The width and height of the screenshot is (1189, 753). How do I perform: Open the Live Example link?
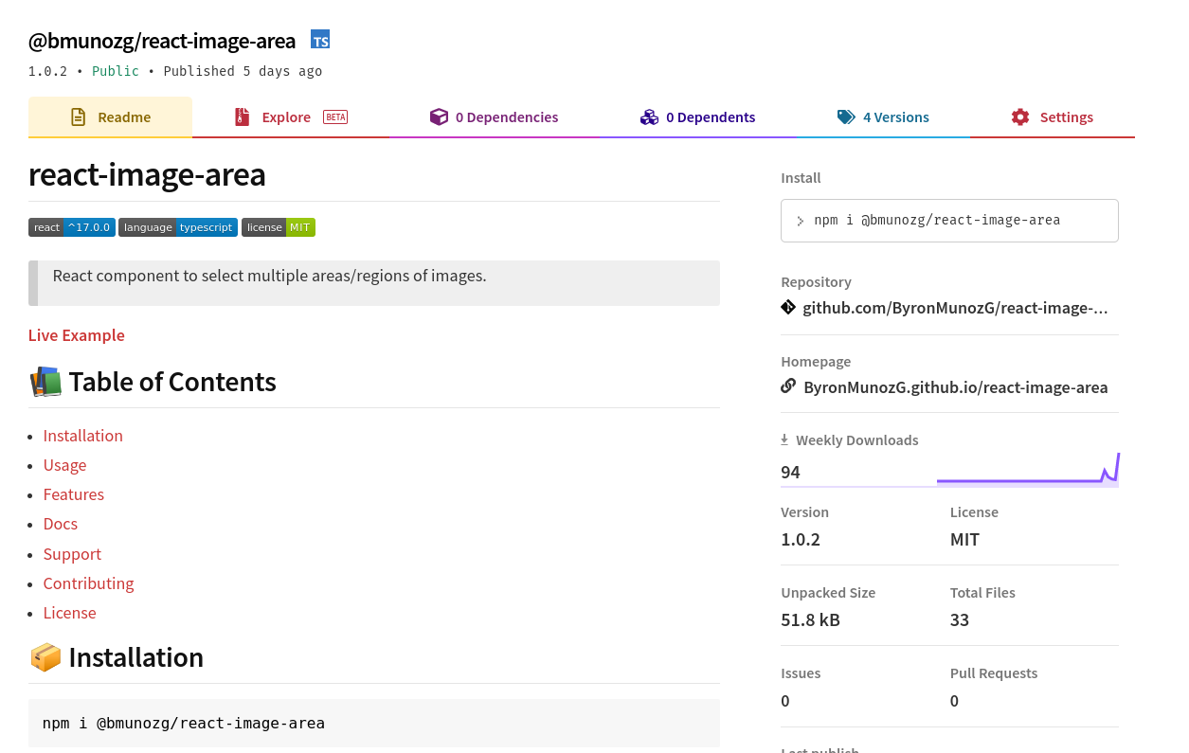tap(76, 335)
